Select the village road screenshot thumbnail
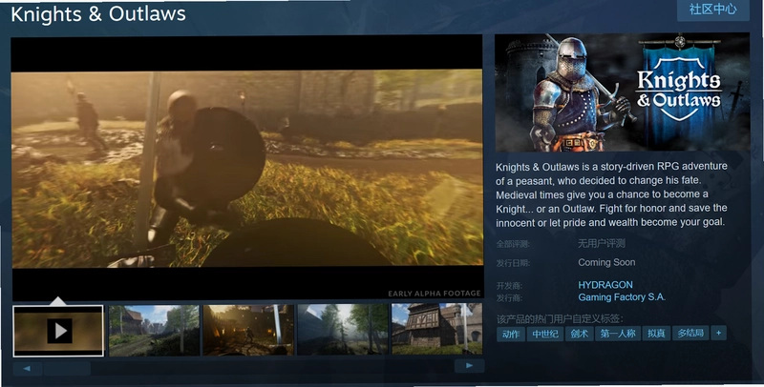Image resolution: width=764 pixels, height=387 pixels. tap(154, 331)
